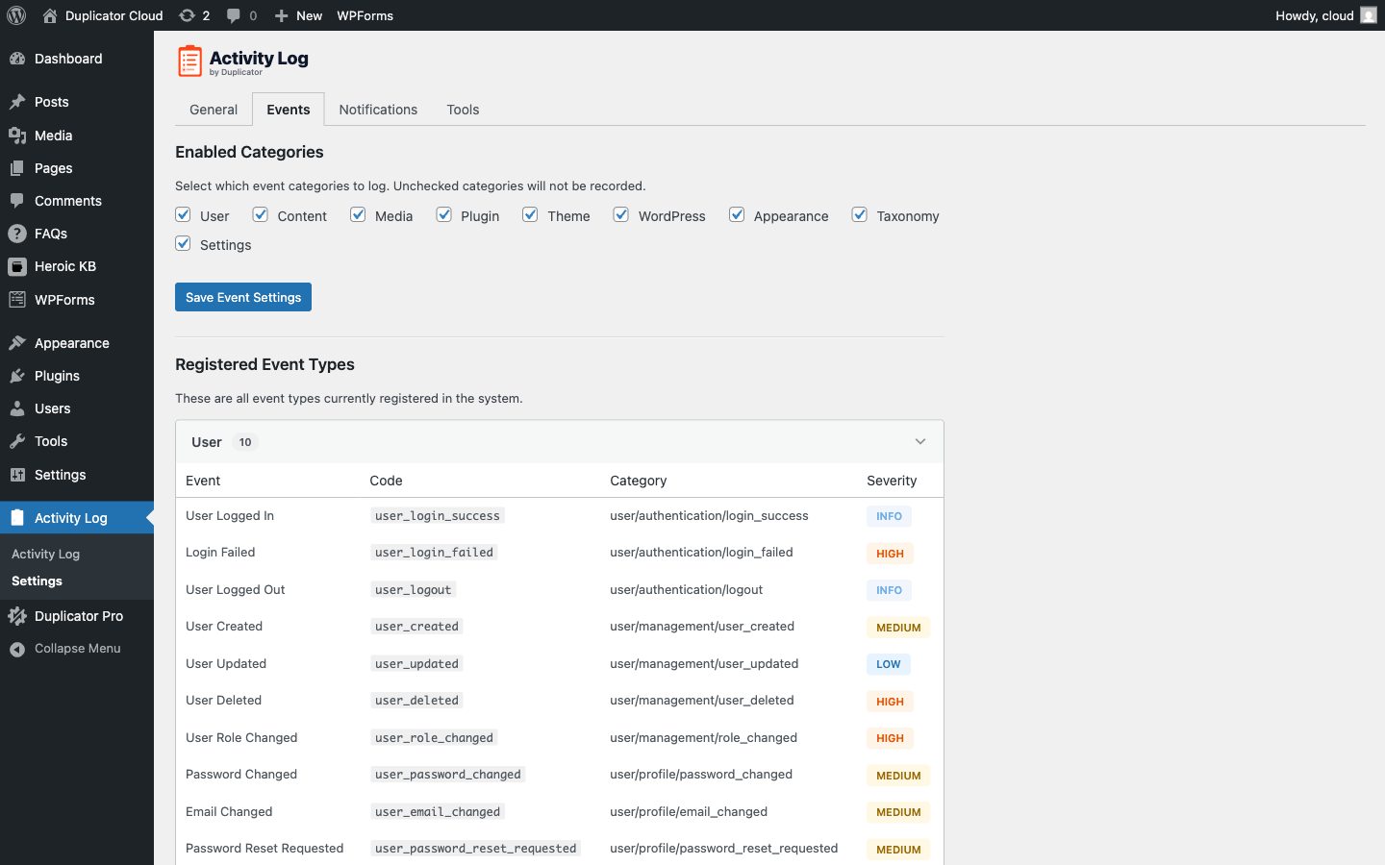Toggle the Settings category checkbox
Image resolution: width=1385 pixels, height=865 pixels.
pyautogui.click(x=183, y=243)
